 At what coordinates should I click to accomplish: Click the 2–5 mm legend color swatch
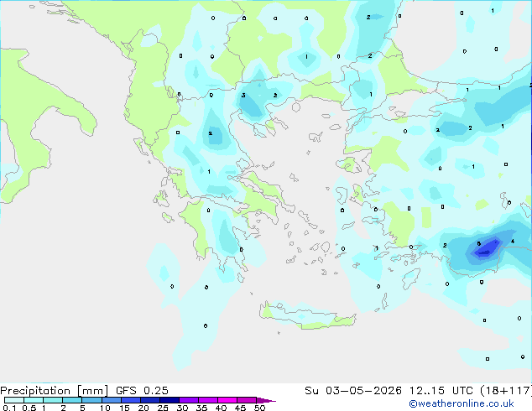[72, 400]
